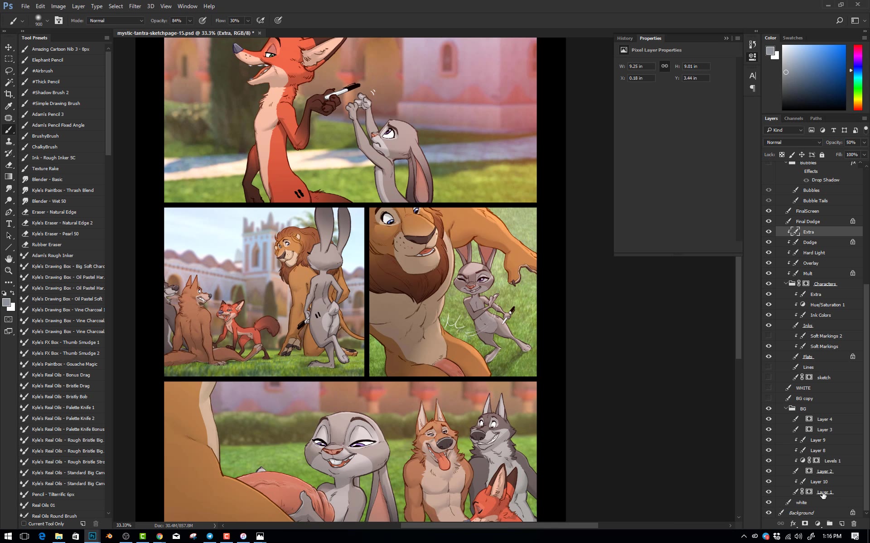Select the Crop tool
This screenshot has width=870, height=543.
tap(9, 94)
